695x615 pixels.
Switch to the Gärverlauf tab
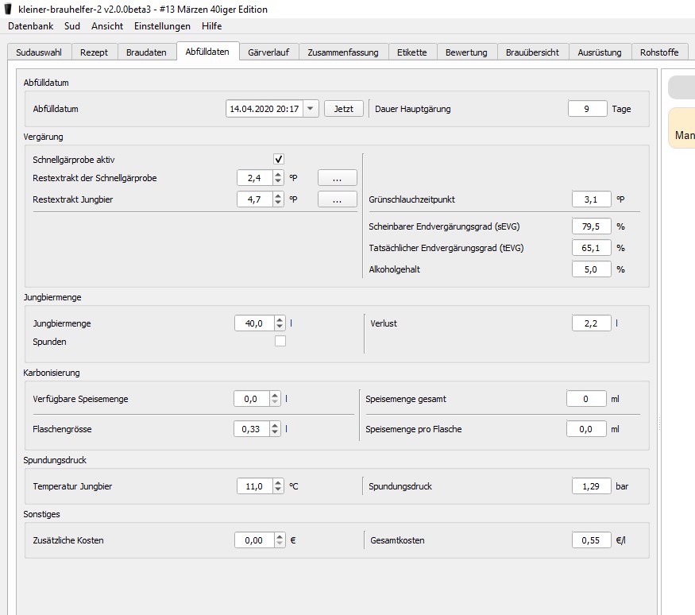tap(268, 52)
